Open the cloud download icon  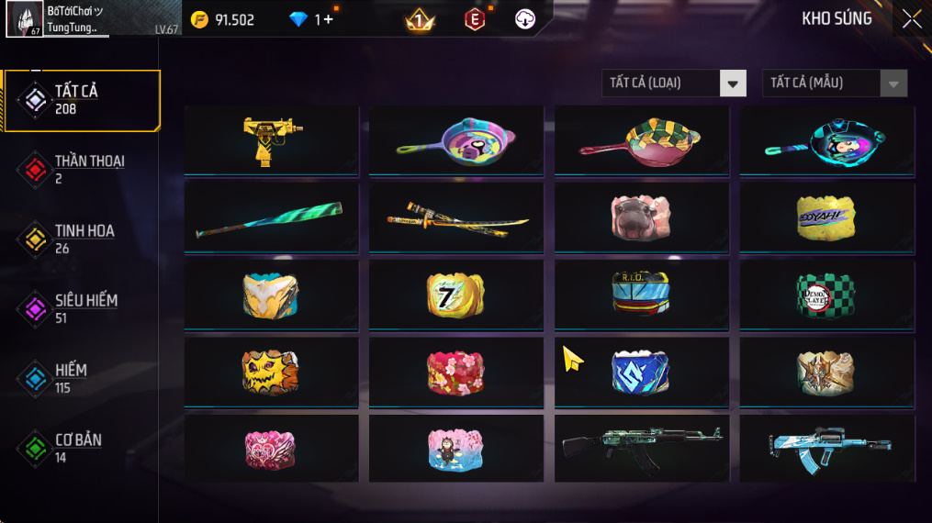(x=525, y=19)
